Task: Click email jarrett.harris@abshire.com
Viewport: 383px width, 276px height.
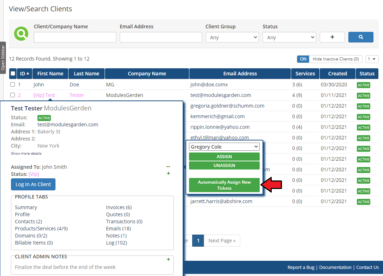Action: point(221,201)
